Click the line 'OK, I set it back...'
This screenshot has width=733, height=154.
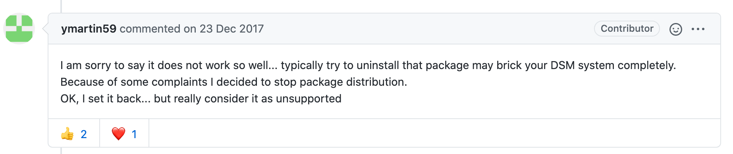point(201,98)
